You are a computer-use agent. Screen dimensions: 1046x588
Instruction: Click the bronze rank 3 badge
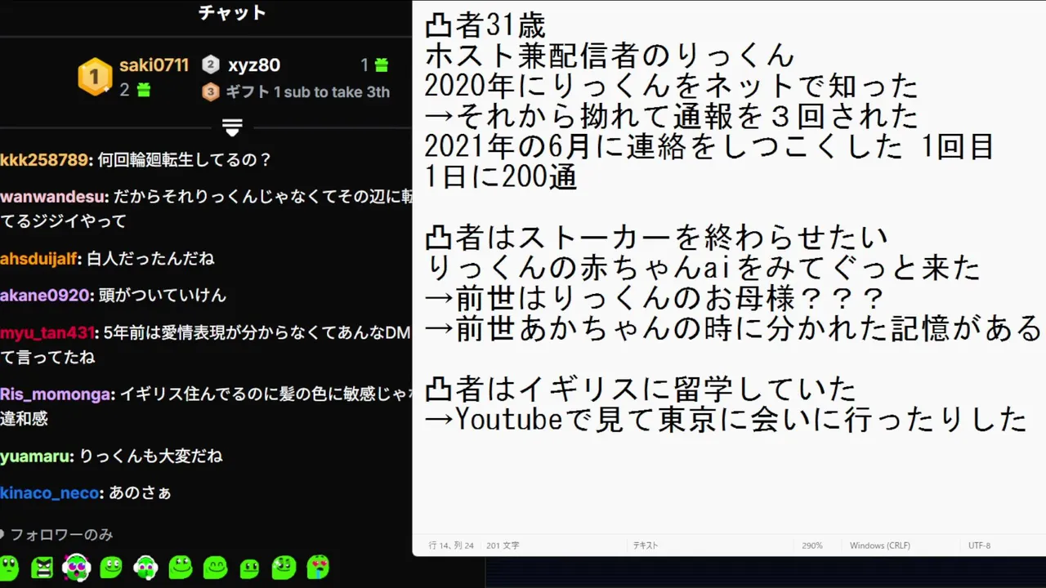(211, 91)
